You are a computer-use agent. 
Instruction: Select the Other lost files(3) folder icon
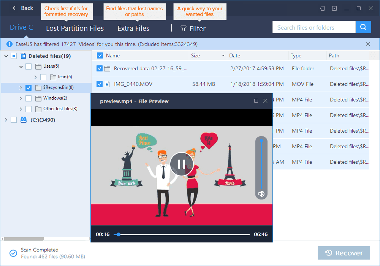38,109
